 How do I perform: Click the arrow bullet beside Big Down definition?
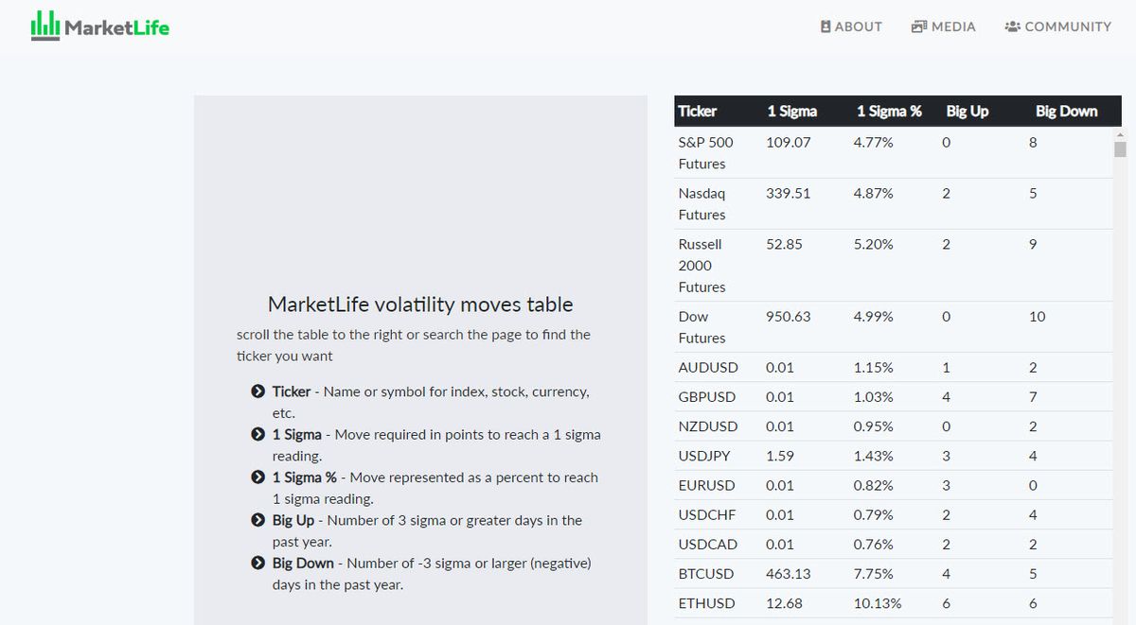[x=257, y=564]
